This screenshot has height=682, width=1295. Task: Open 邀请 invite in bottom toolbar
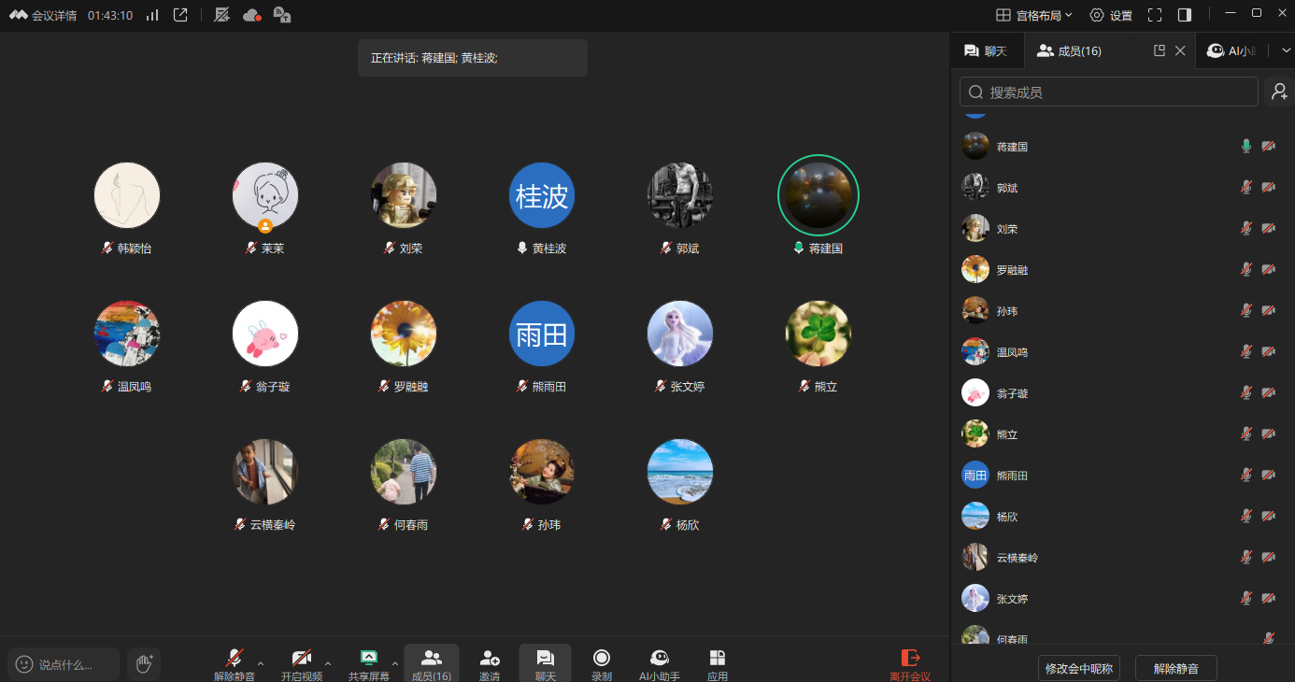point(490,662)
